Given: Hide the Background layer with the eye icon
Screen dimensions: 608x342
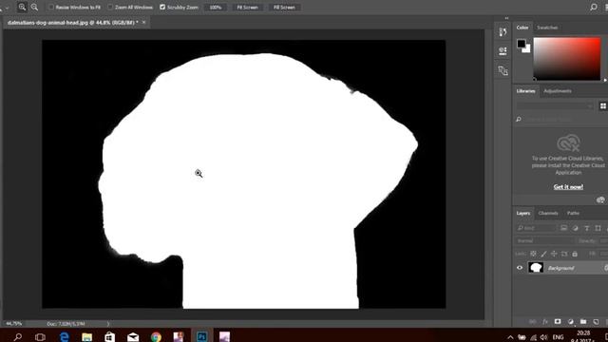Looking at the screenshot, I should tap(520, 268).
